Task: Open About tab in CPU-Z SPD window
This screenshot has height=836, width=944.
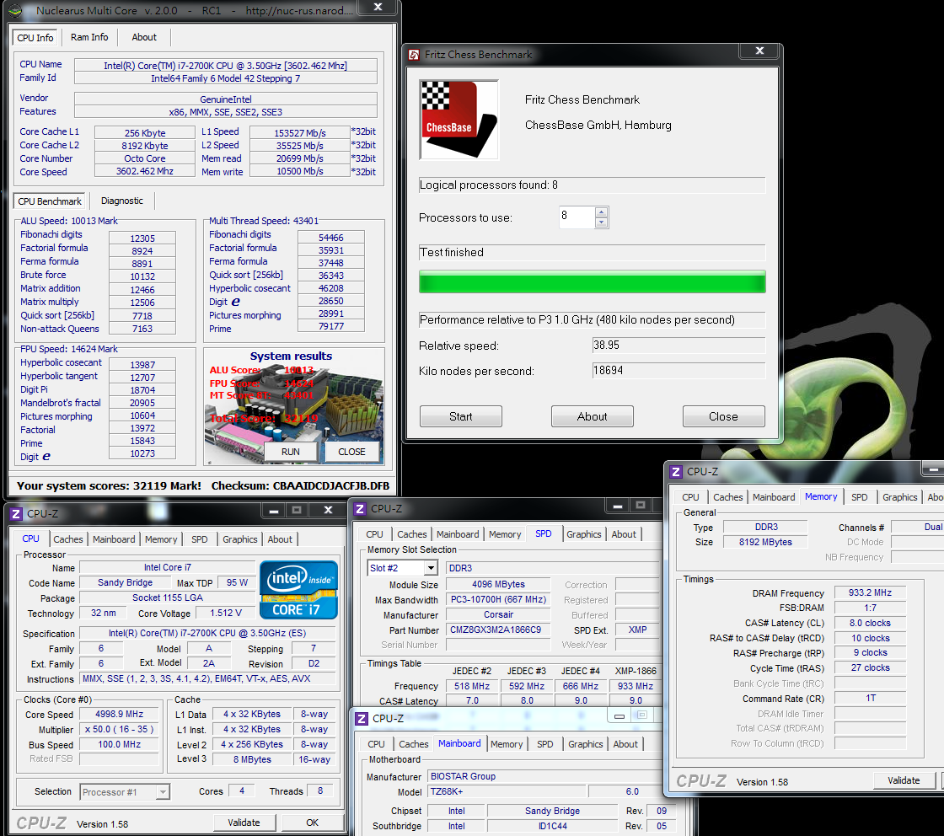Action: click(624, 534)
